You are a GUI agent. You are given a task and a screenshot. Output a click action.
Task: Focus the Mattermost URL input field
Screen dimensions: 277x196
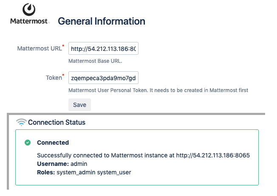pos(103,49)
